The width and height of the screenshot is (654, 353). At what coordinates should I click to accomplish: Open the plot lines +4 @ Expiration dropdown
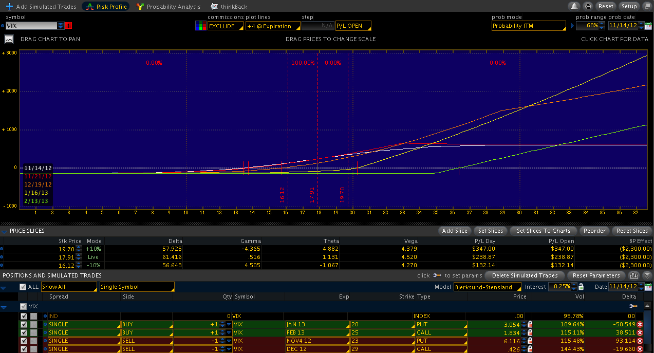(272, 26)
